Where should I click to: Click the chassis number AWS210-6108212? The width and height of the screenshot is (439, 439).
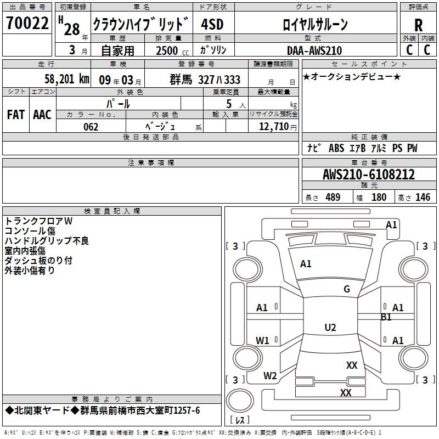[x=369, y=175]
